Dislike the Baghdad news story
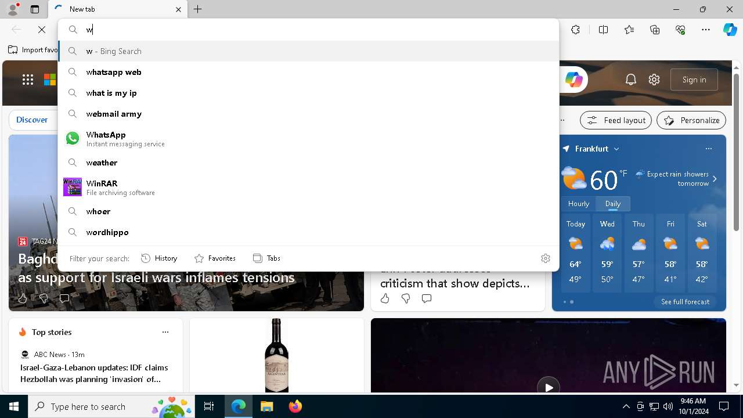This screenshot has height=418, width=743. (44, 298)
